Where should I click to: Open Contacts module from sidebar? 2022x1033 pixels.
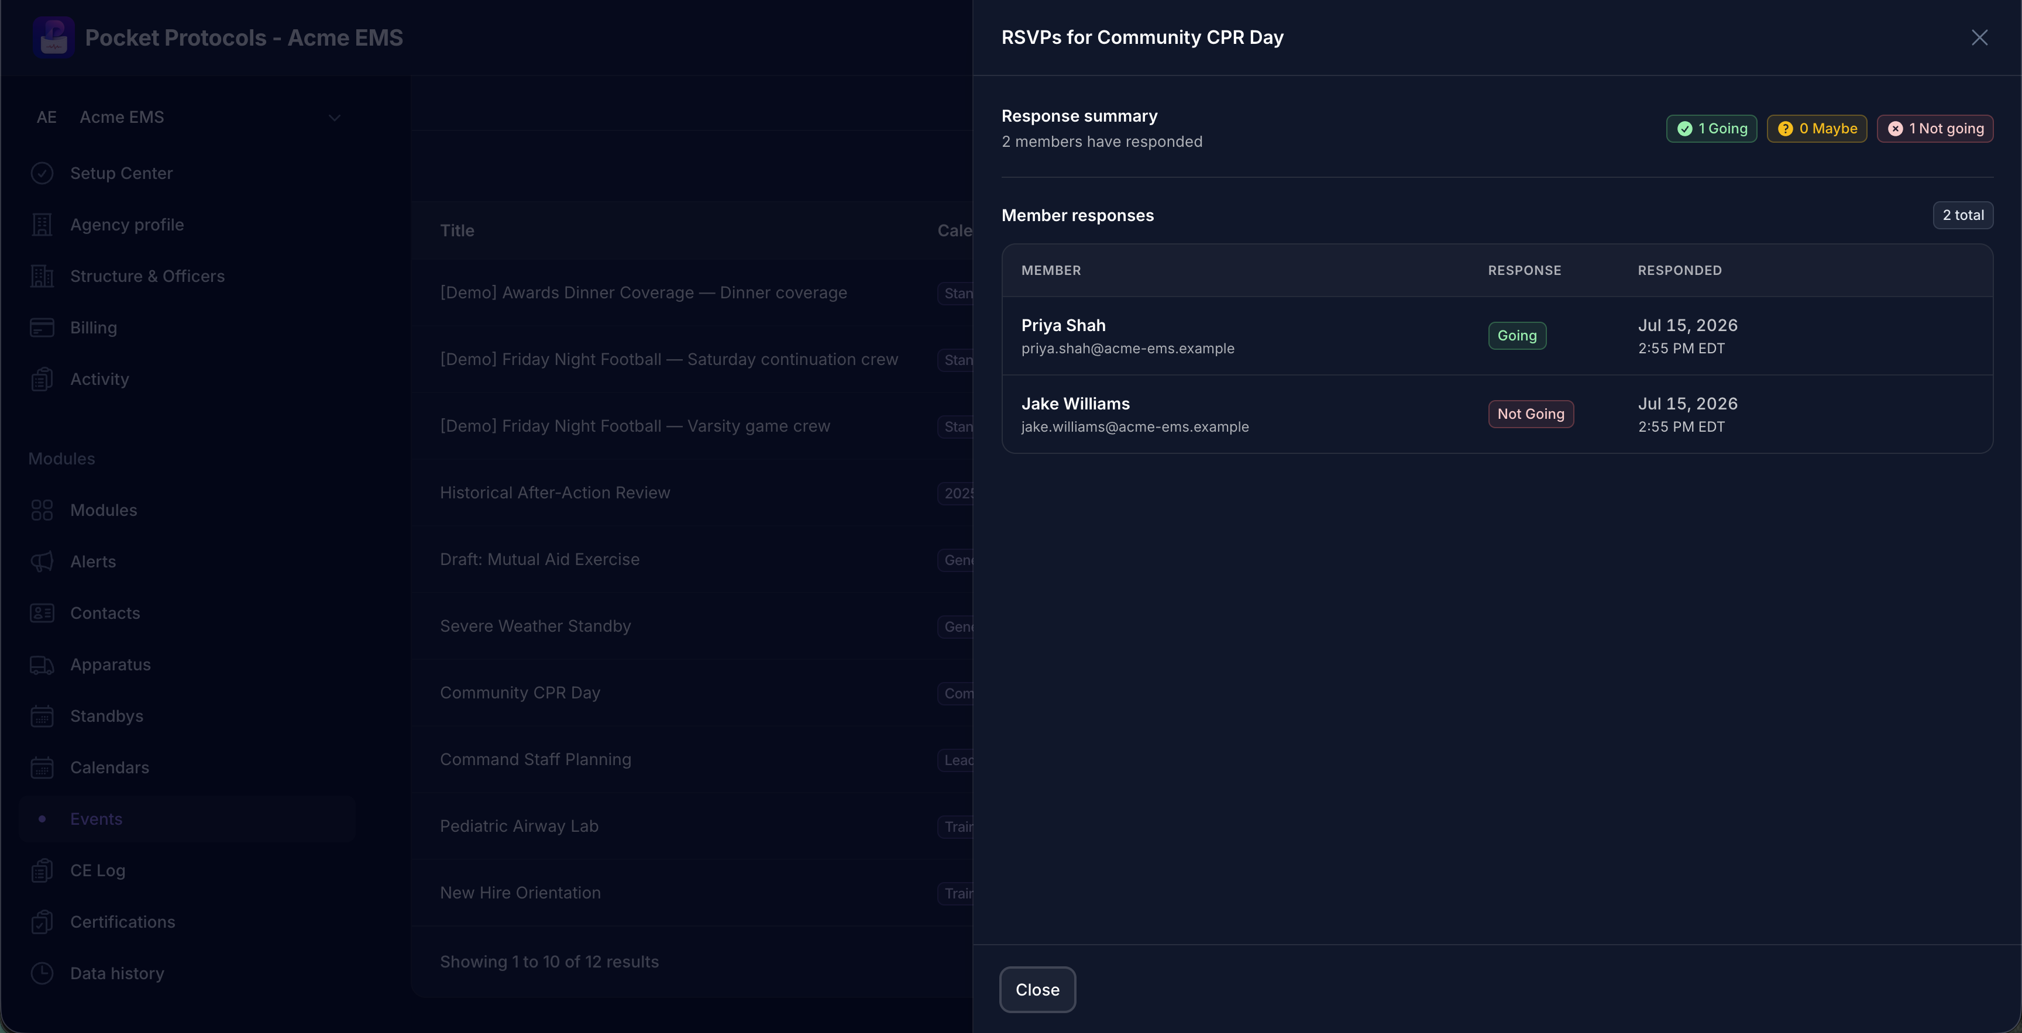pos(188,613)
